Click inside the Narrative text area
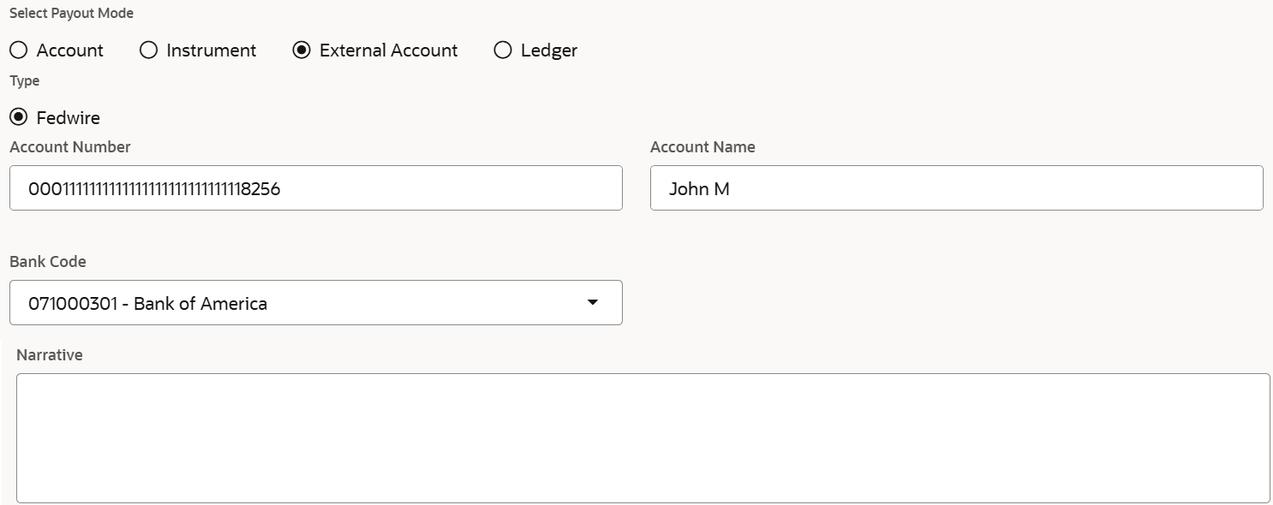This screenshot has height=505, width=1273. [643, 438]
